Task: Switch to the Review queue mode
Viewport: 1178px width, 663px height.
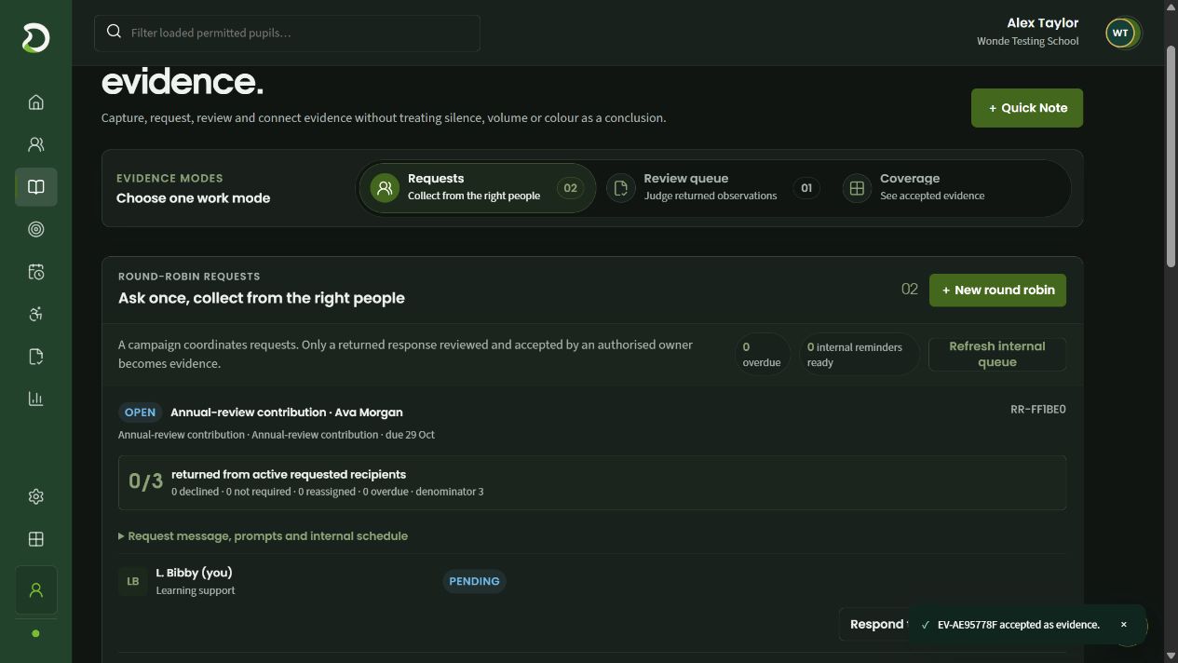Action: click(x=713, y=187)
